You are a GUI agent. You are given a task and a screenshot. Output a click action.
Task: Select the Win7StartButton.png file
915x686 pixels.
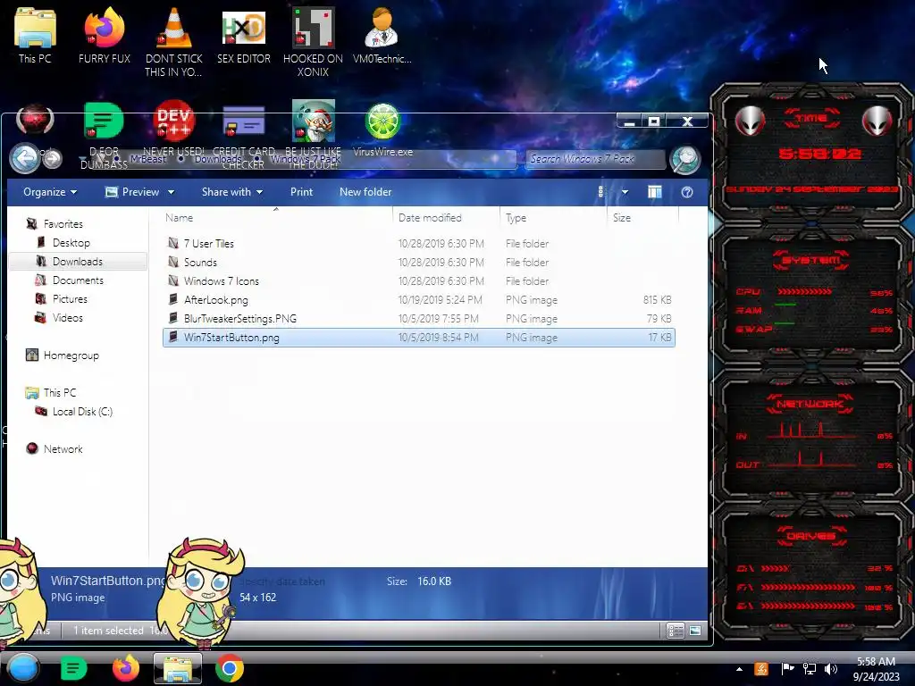(419, 337)
